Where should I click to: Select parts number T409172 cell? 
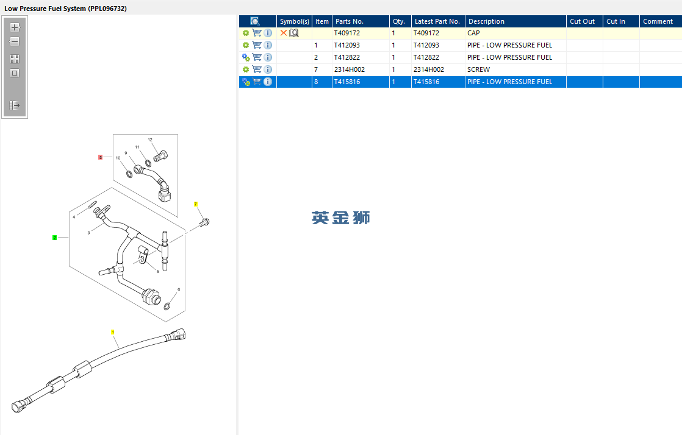pos(361,33)
